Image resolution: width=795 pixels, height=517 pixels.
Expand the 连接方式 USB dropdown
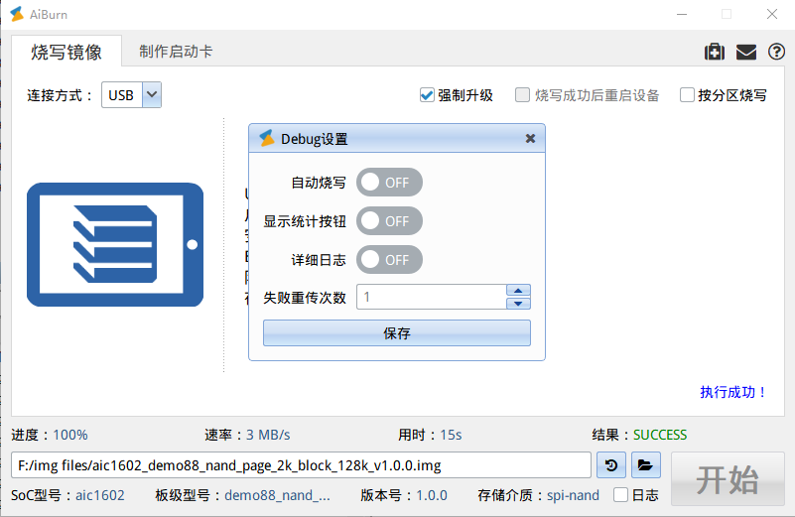coord(152,95)
